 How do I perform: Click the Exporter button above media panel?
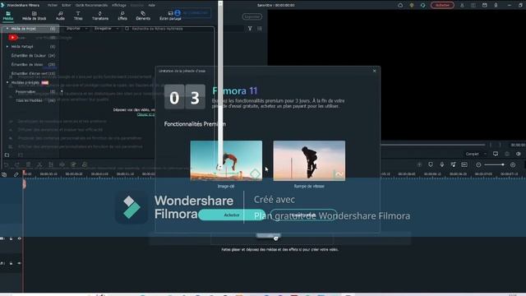click(252, 16)
